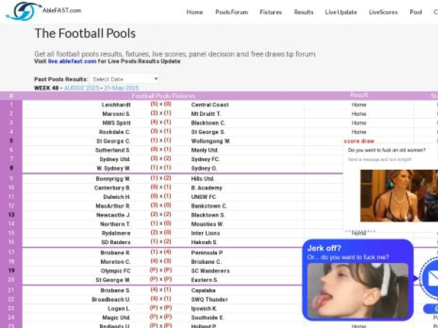The width and height of the screenshot is (438, 328).
Task: Open the AUSSIE 2025 link
Action: (82, 87)
